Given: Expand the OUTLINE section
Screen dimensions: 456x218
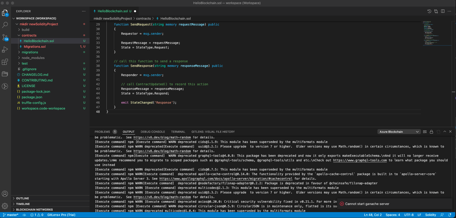Looking at the screenshot, I should pyautogui.click(x=50, y=198).
